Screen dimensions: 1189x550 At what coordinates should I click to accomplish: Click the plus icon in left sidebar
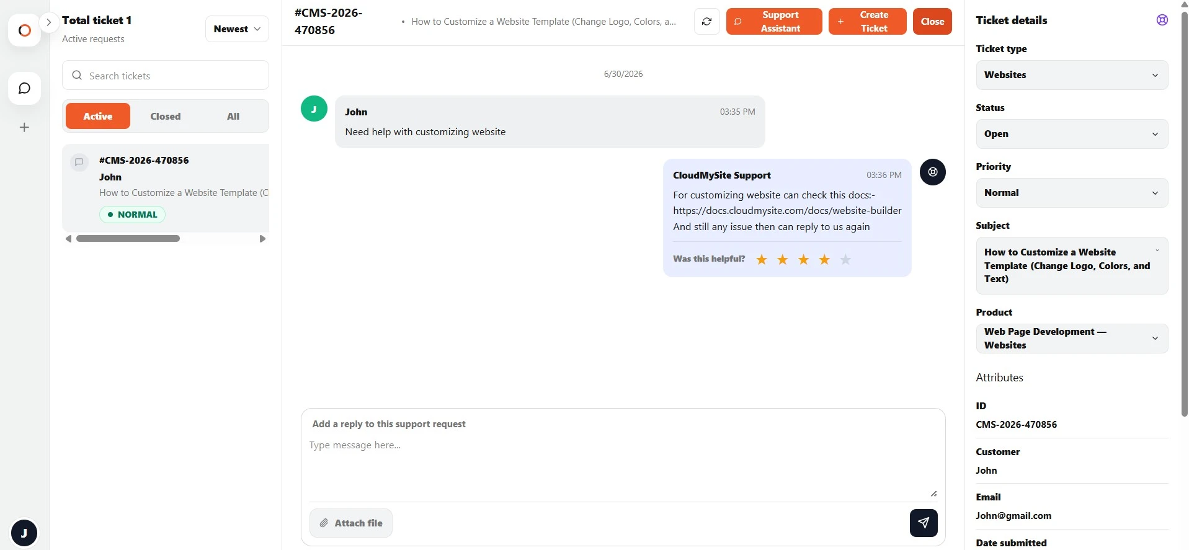24,127
